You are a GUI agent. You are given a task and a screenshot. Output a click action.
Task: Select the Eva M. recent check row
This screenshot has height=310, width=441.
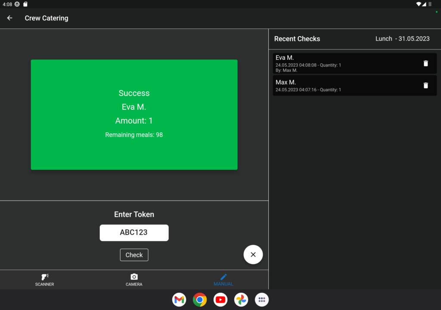click(x=355, y=63)
